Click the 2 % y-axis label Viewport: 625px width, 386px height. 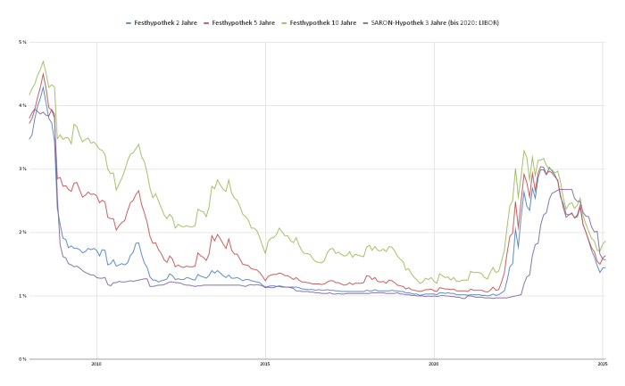click(x=22, y=233)
